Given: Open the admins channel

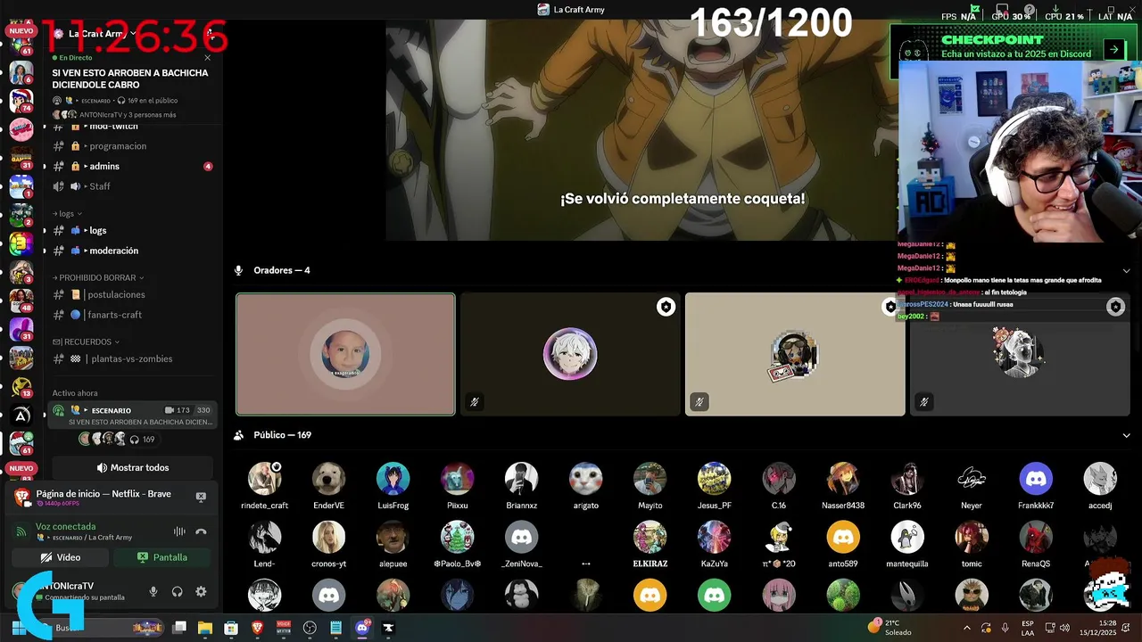Looking at the screenshot, I should coord(104,166).
